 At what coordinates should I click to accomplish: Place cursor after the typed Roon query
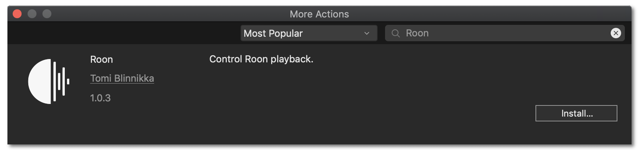(x=429, y=33)
